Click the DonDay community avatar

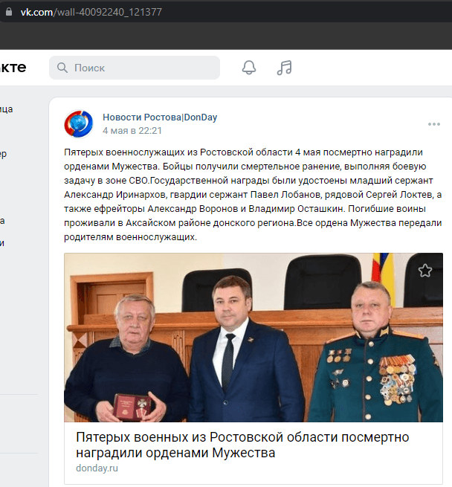tap(79, 123)
